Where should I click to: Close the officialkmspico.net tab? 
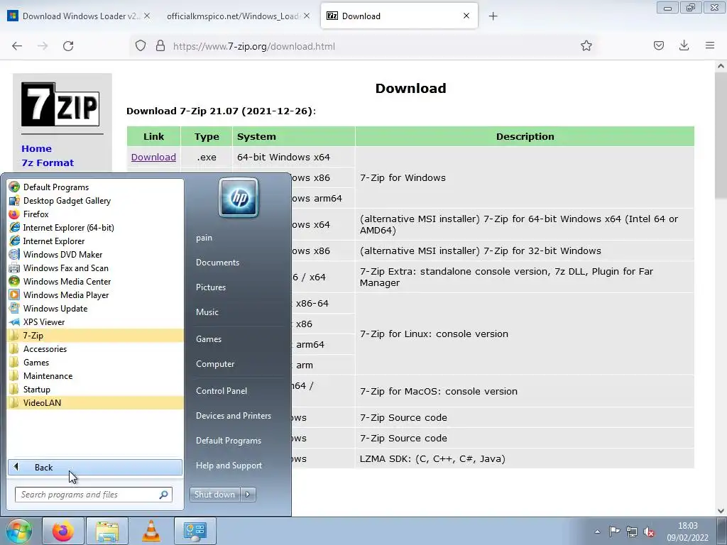[x=307, y=16]
